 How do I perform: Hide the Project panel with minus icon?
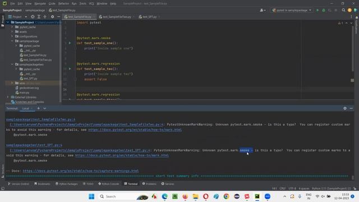coord(58,17)
